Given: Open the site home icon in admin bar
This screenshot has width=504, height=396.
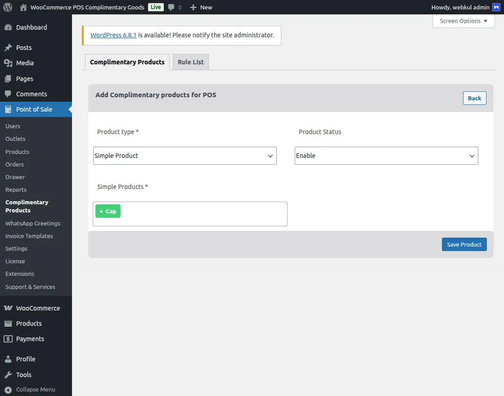Looking at the screenshot, I should [23, 7].
